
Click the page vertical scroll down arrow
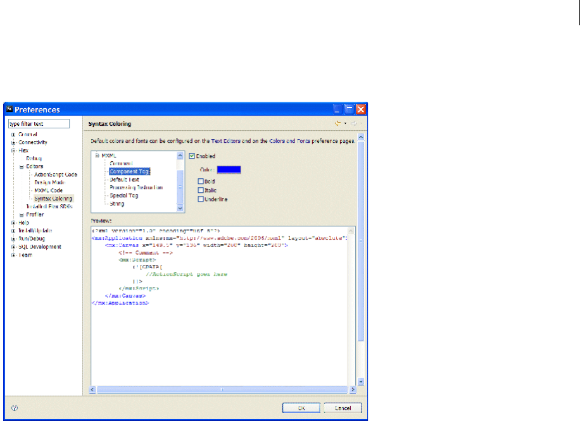pos(361,381)
